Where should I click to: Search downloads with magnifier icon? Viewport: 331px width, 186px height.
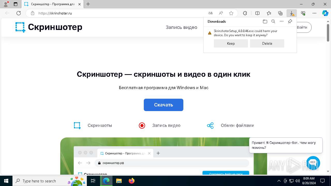tap(273, 21)
